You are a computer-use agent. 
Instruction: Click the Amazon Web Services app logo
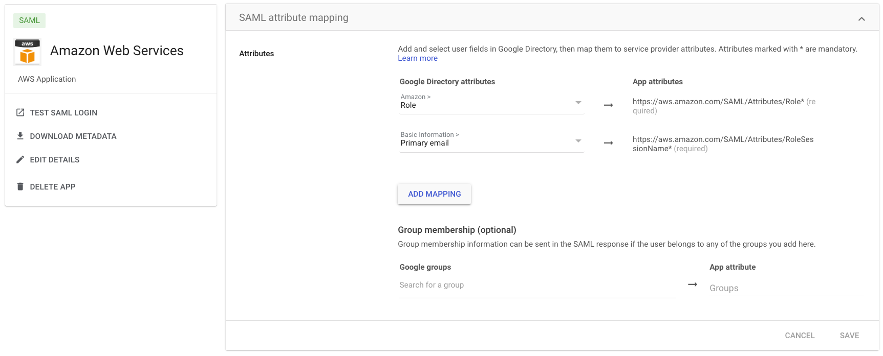[x=28, y=52]
